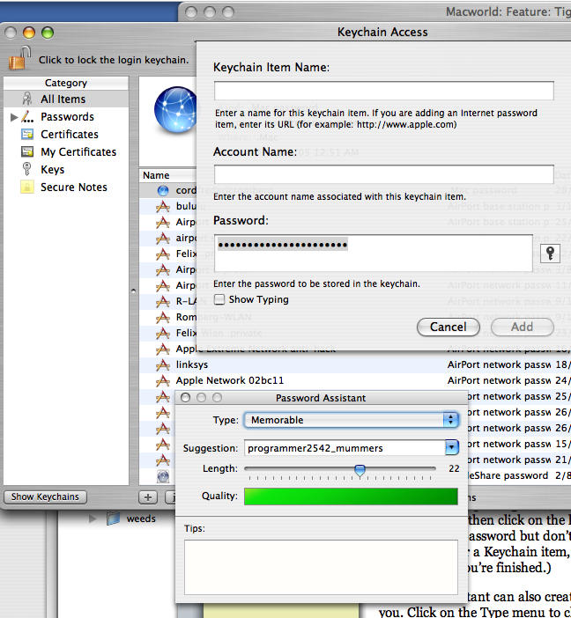
Task: Click the AirPort icon beside linksys
Action: click(163, 365)
